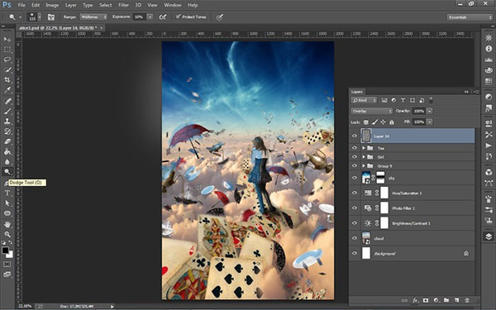Select the History Brush tool
Screen dimensions: 496x310
7,131
